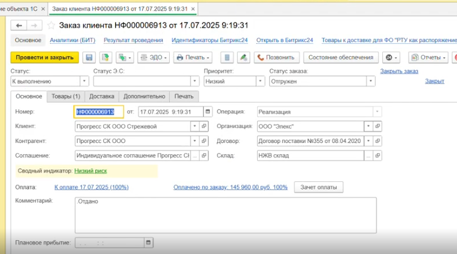Open the Договор record with its open icon
This screenshot has width=457, height=254.
[x=377, y=140]
